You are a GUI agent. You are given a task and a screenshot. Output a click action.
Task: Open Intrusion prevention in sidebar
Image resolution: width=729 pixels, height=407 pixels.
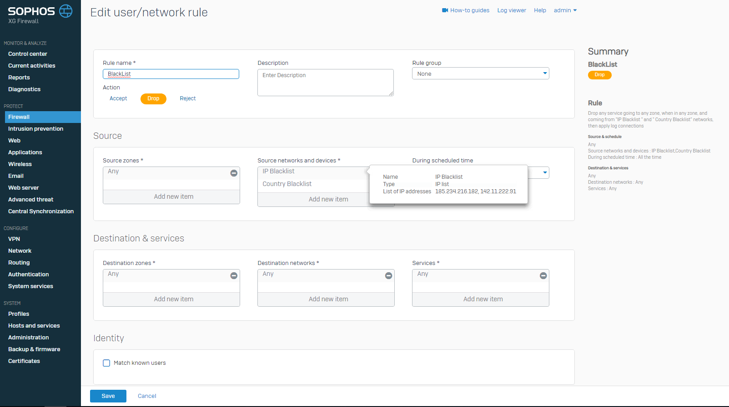click(35, 129)
